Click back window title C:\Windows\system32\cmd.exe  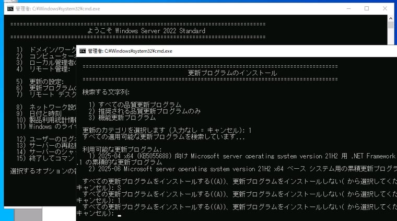pyautogui.click(x=58, y=8)
